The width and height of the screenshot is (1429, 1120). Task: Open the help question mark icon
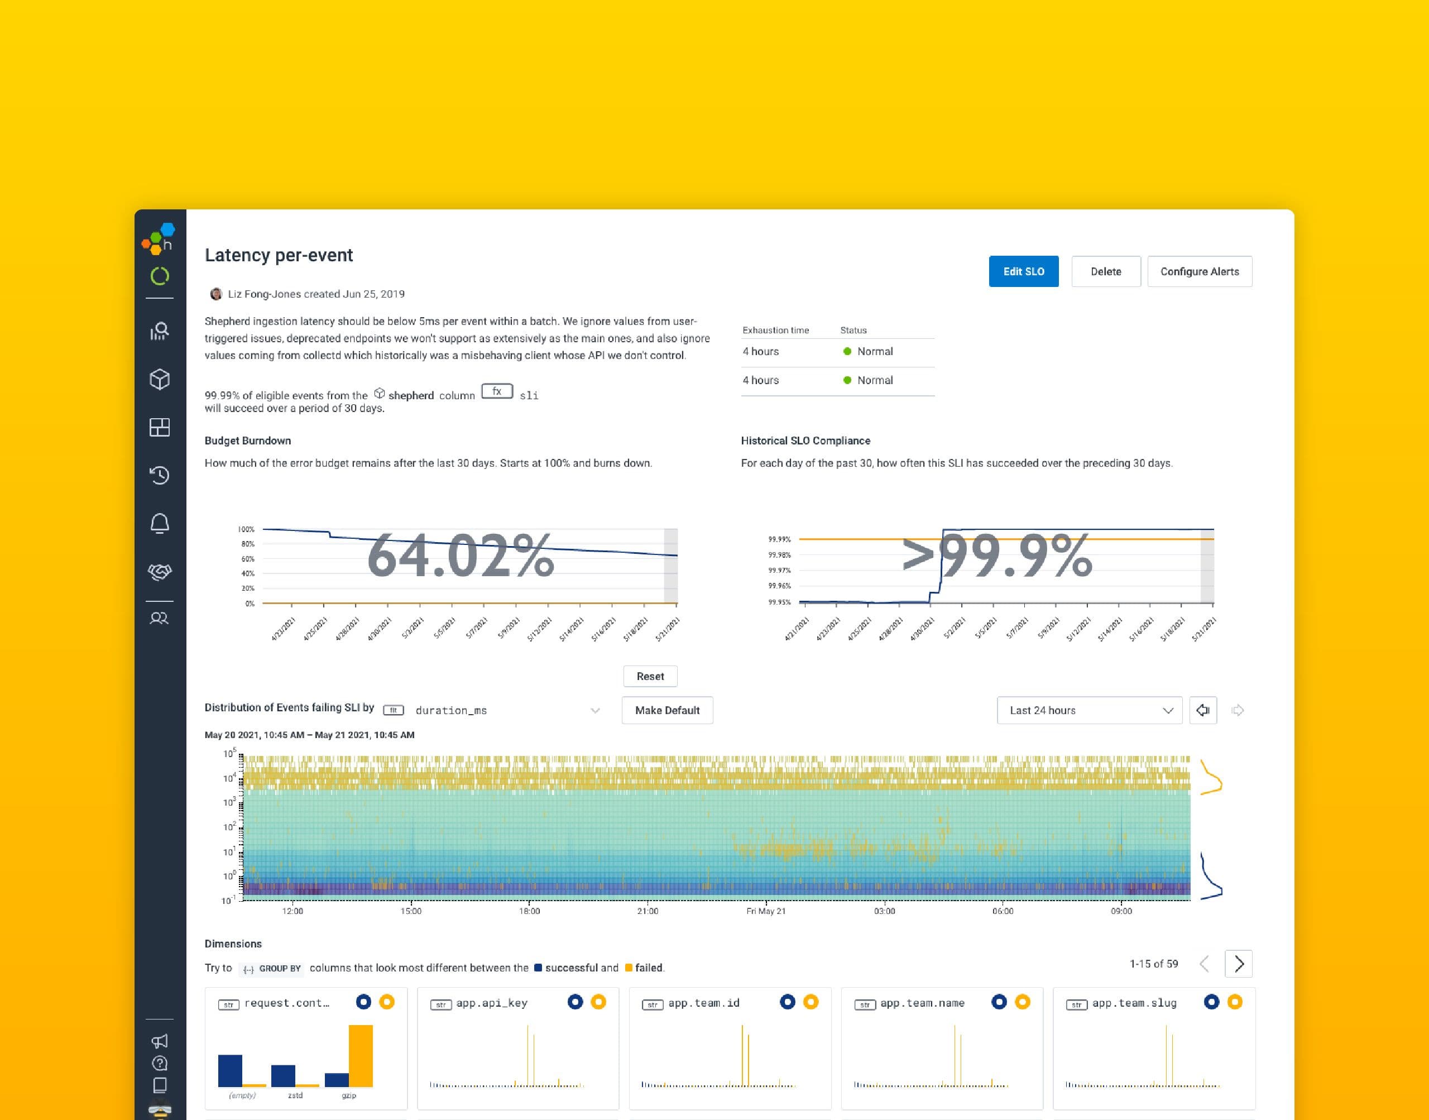tap(159, 1063)
